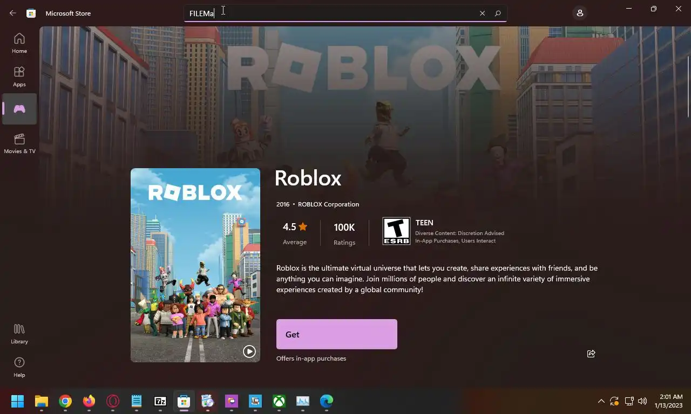This screenshot has height=414, width=691.
Task: Launch Google Chrome from taskbar
Action: coord(65,401)
